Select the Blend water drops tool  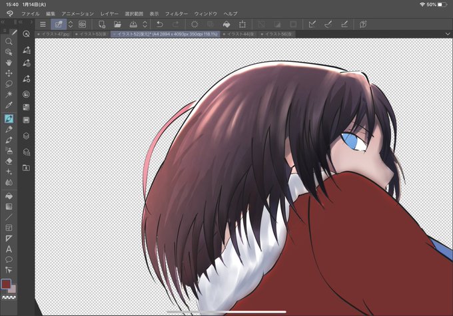tap(9, 182)
